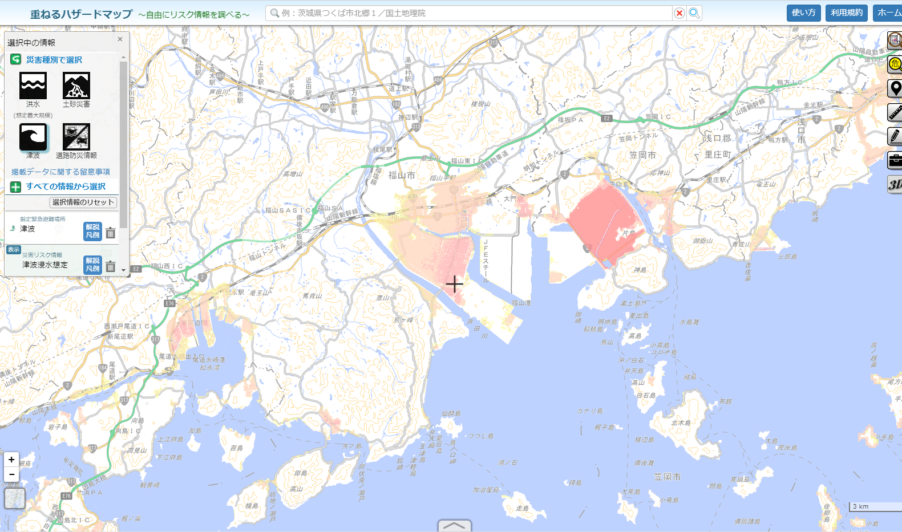Image resolution: width=902 pixels, height=532 pixels.
Task: Click the 重ねるハザードマップ title
Action: click(81, 14)
